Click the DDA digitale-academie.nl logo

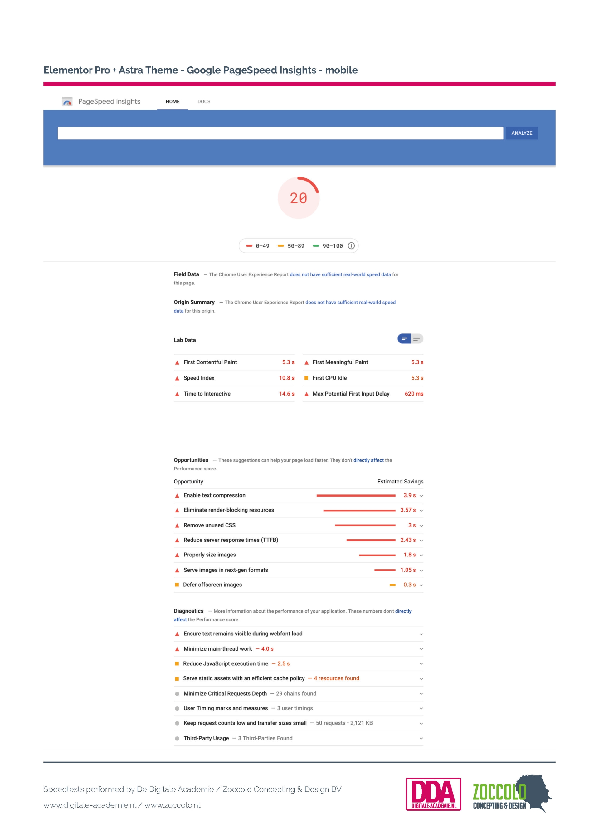coord(433,794)
